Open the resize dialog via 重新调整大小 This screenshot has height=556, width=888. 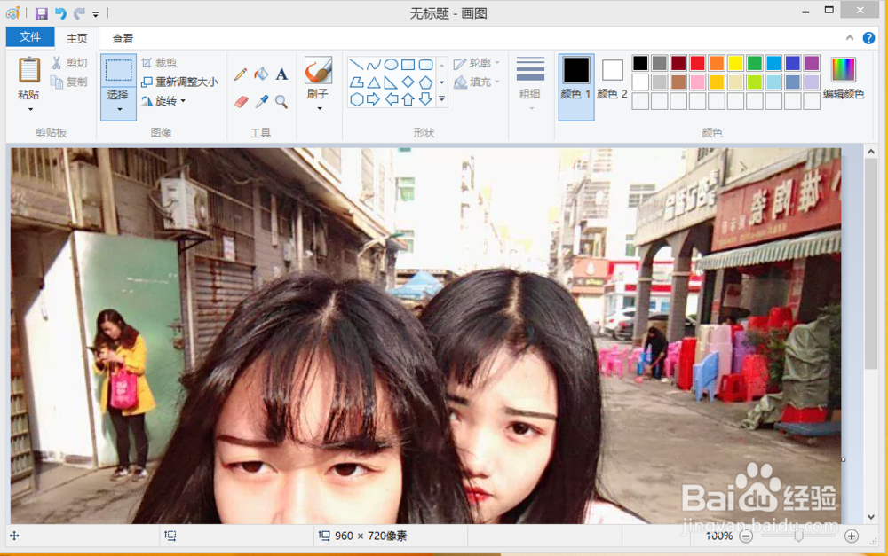[x=185, y=80]
